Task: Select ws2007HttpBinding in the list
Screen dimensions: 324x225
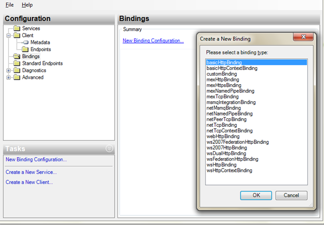Action: point(256,147)
